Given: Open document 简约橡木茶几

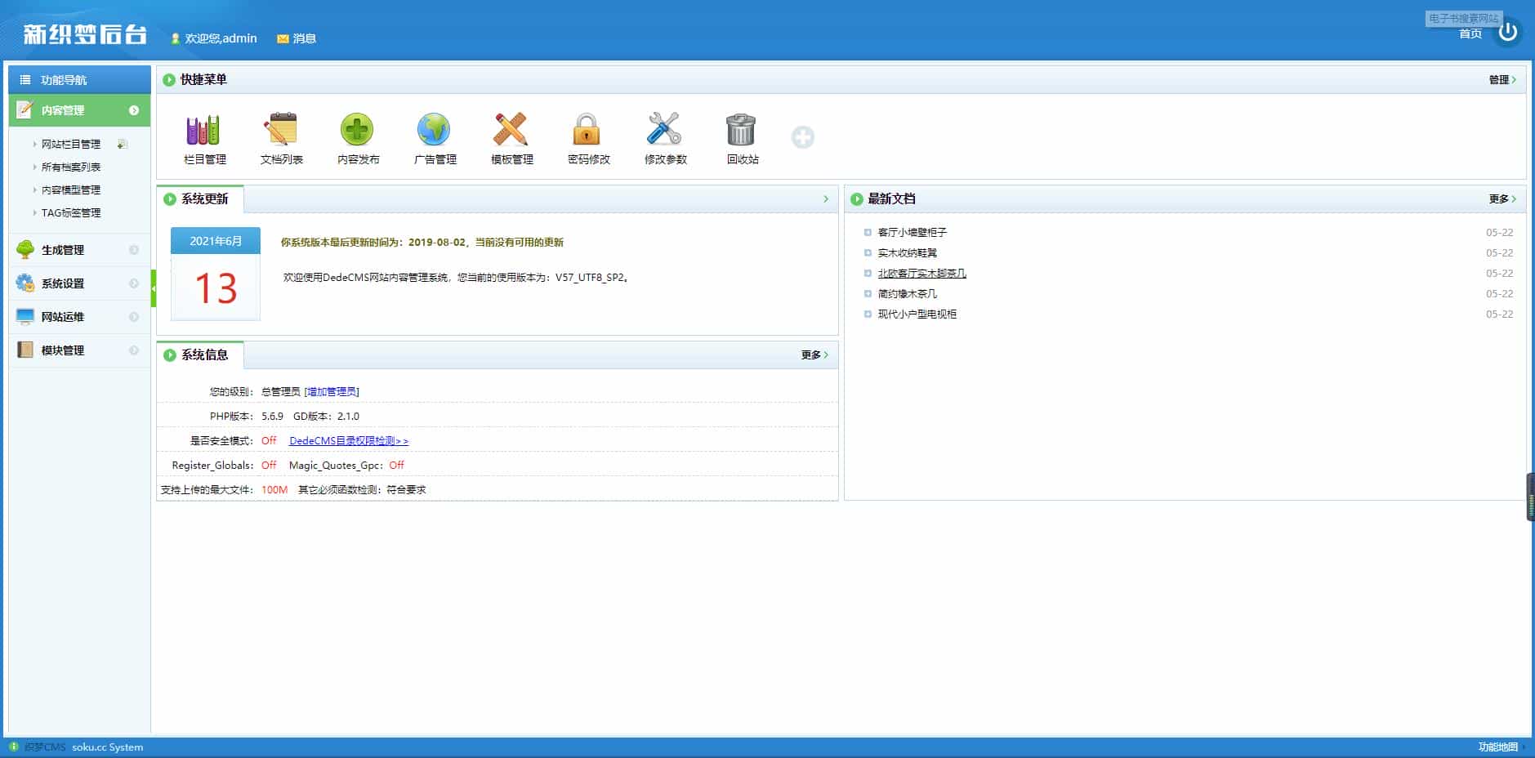Looking at the screenshot, I should pos(908,294).
